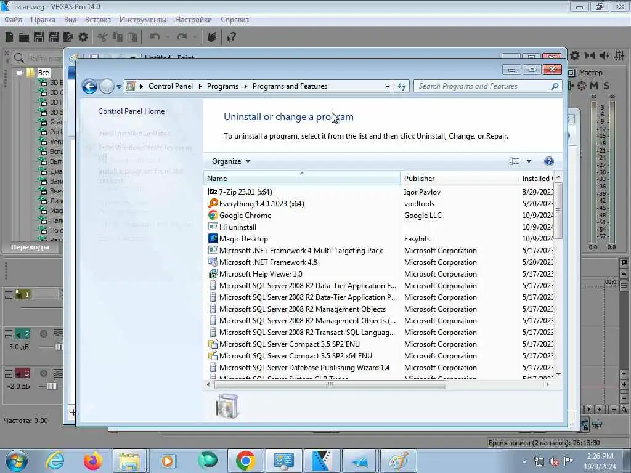
Task: Click the Redo arrow in VEGAS toolbar
Action: [x=182, y=37]
